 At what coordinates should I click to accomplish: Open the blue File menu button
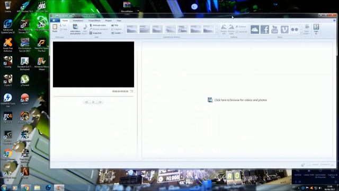(55, 21)
